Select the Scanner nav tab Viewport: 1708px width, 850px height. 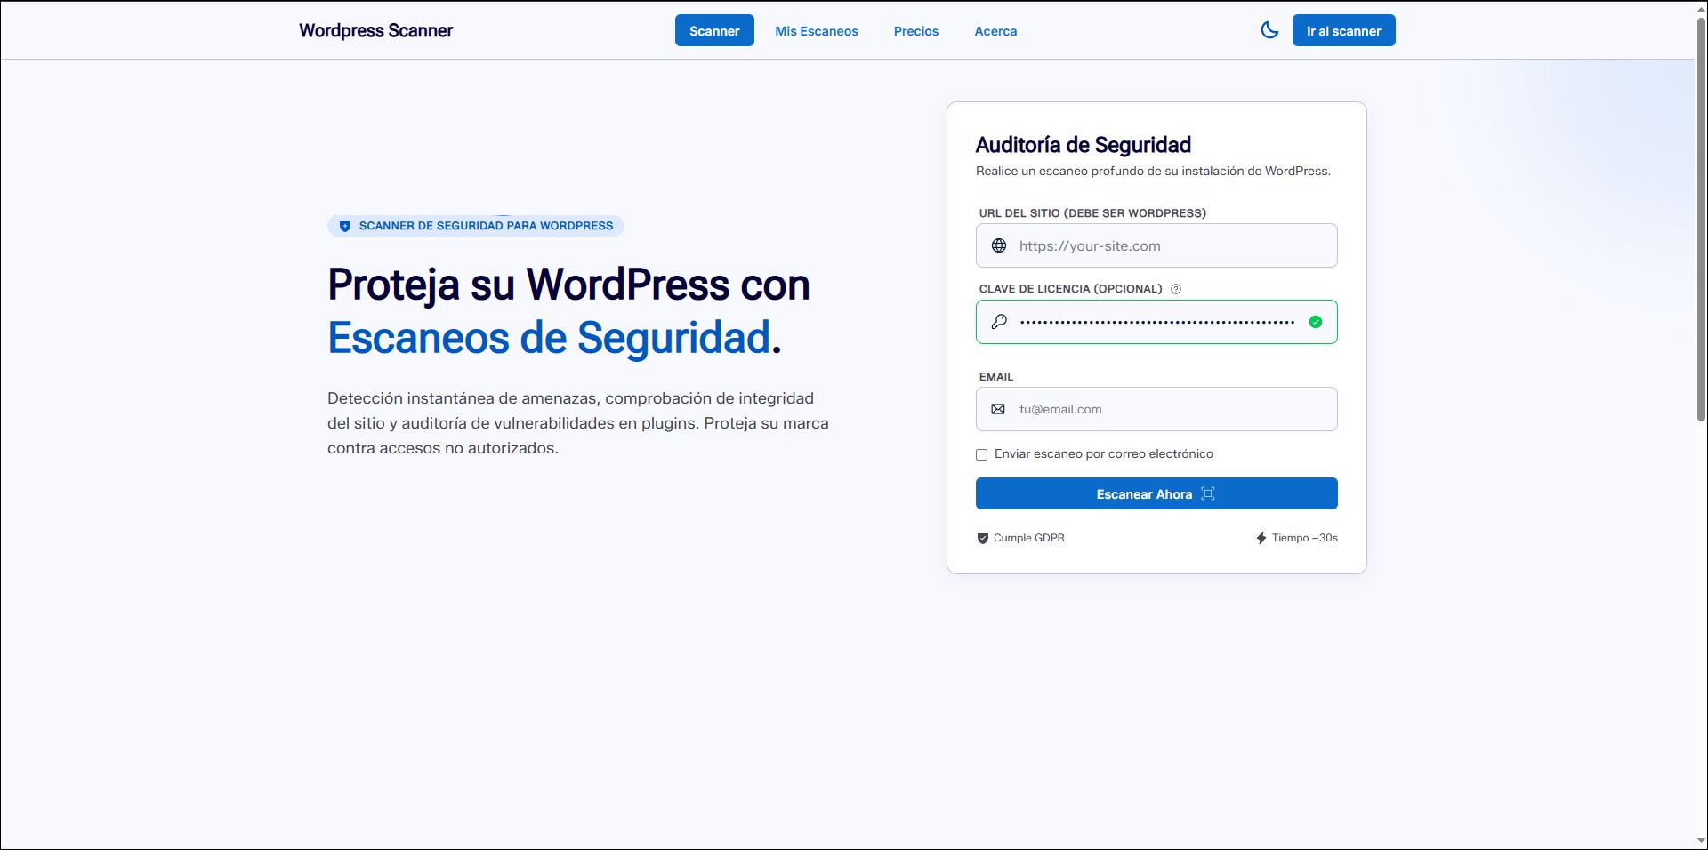(x=714, y=30)
